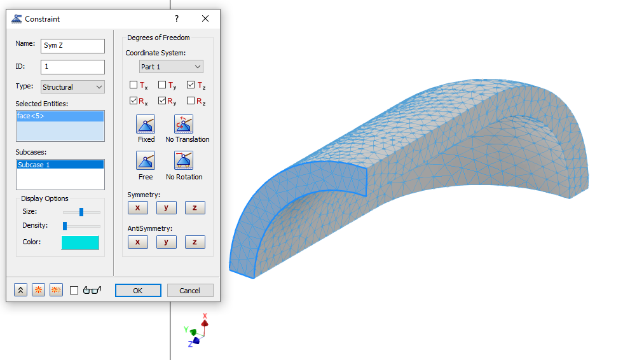The image size is (623, 360).
Task: Enable the Ty translation checkbox
Action: pyautogui.click(x=162, y=85)
